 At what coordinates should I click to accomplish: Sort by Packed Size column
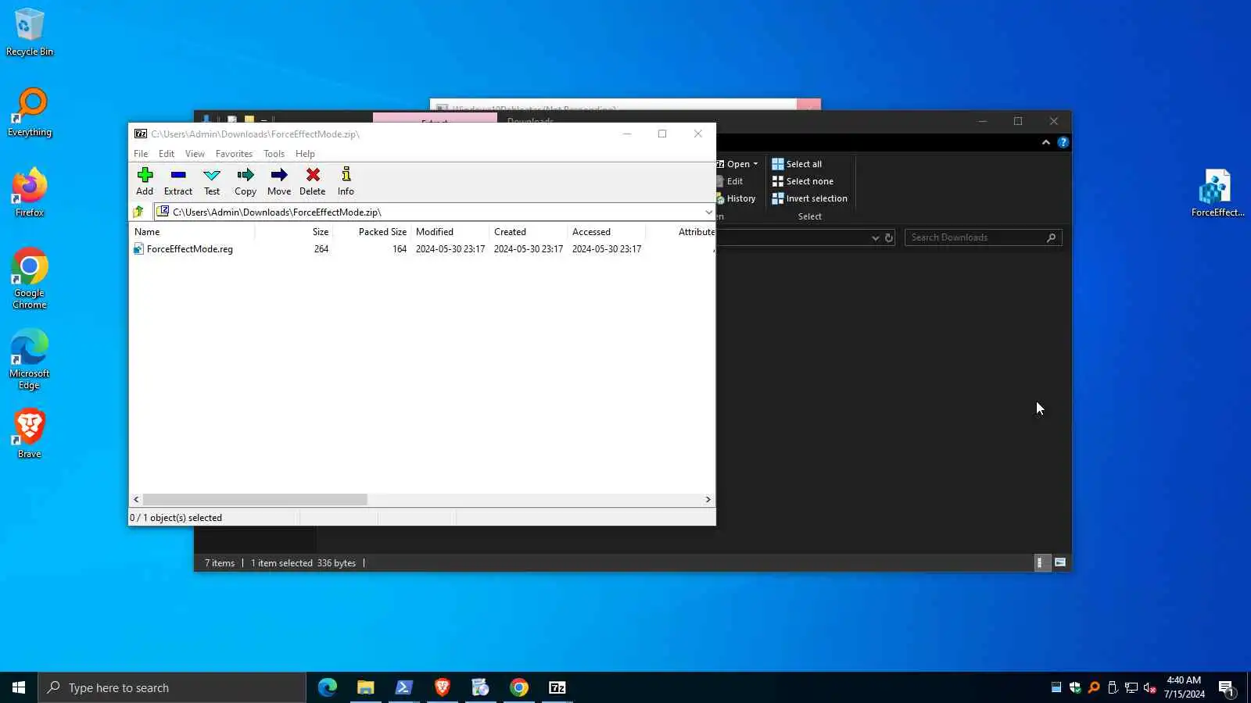click(x=372, y=232)
